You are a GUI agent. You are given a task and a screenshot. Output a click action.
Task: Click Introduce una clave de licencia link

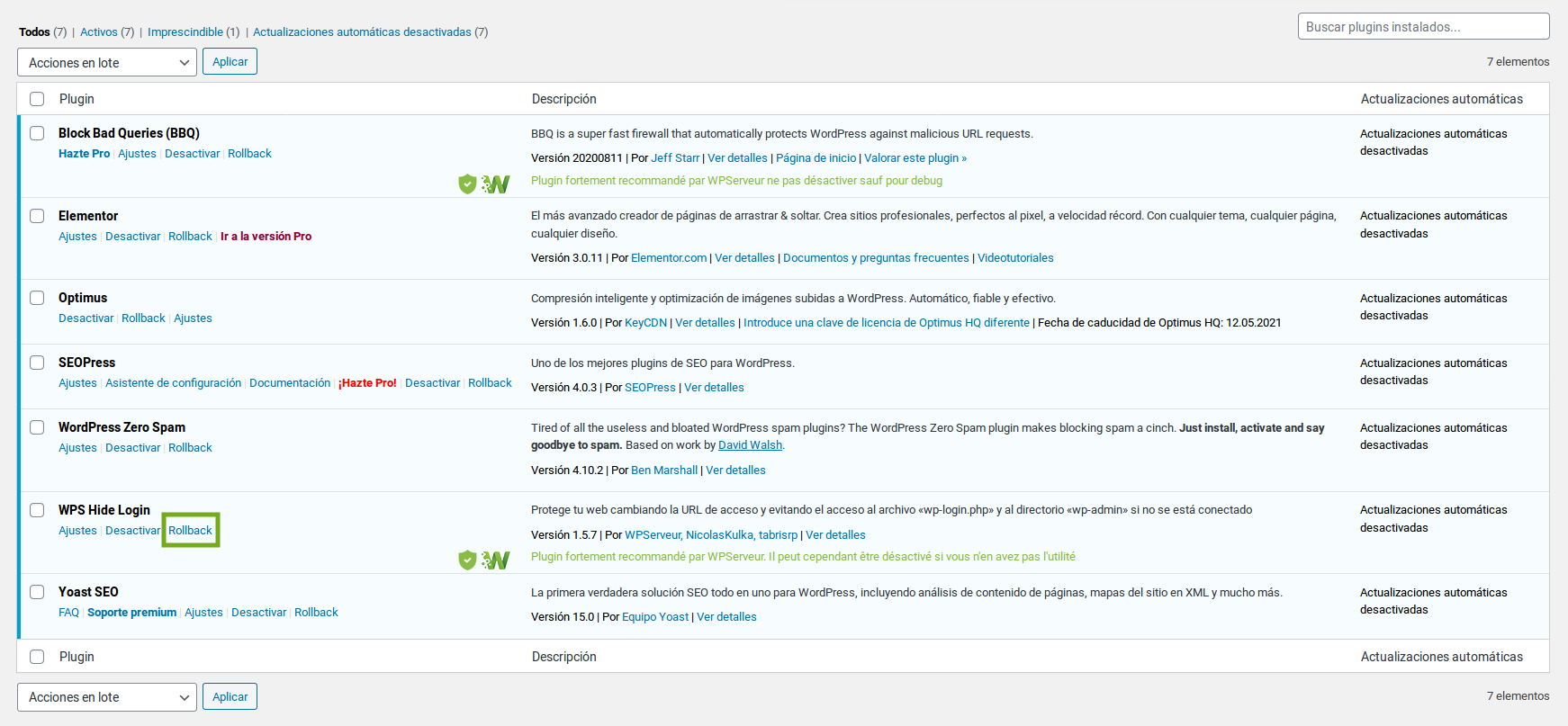click(887, 323)
